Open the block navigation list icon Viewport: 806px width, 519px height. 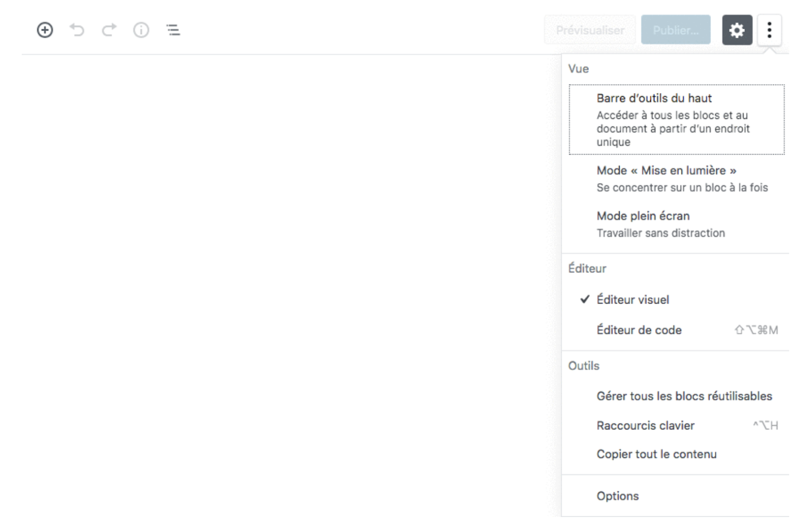click(173, 30)
